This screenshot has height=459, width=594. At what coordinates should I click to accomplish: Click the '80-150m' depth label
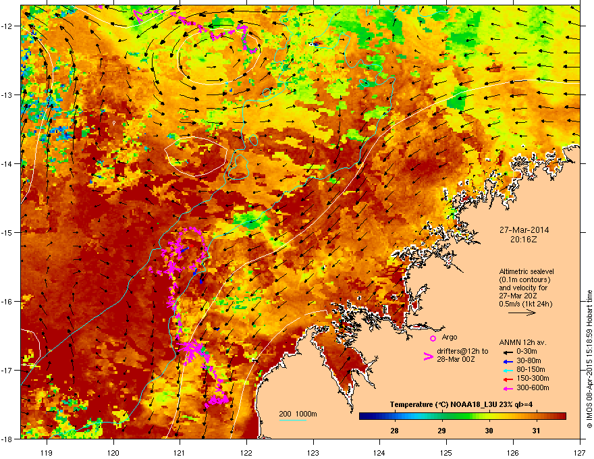(x=531, y=369)
